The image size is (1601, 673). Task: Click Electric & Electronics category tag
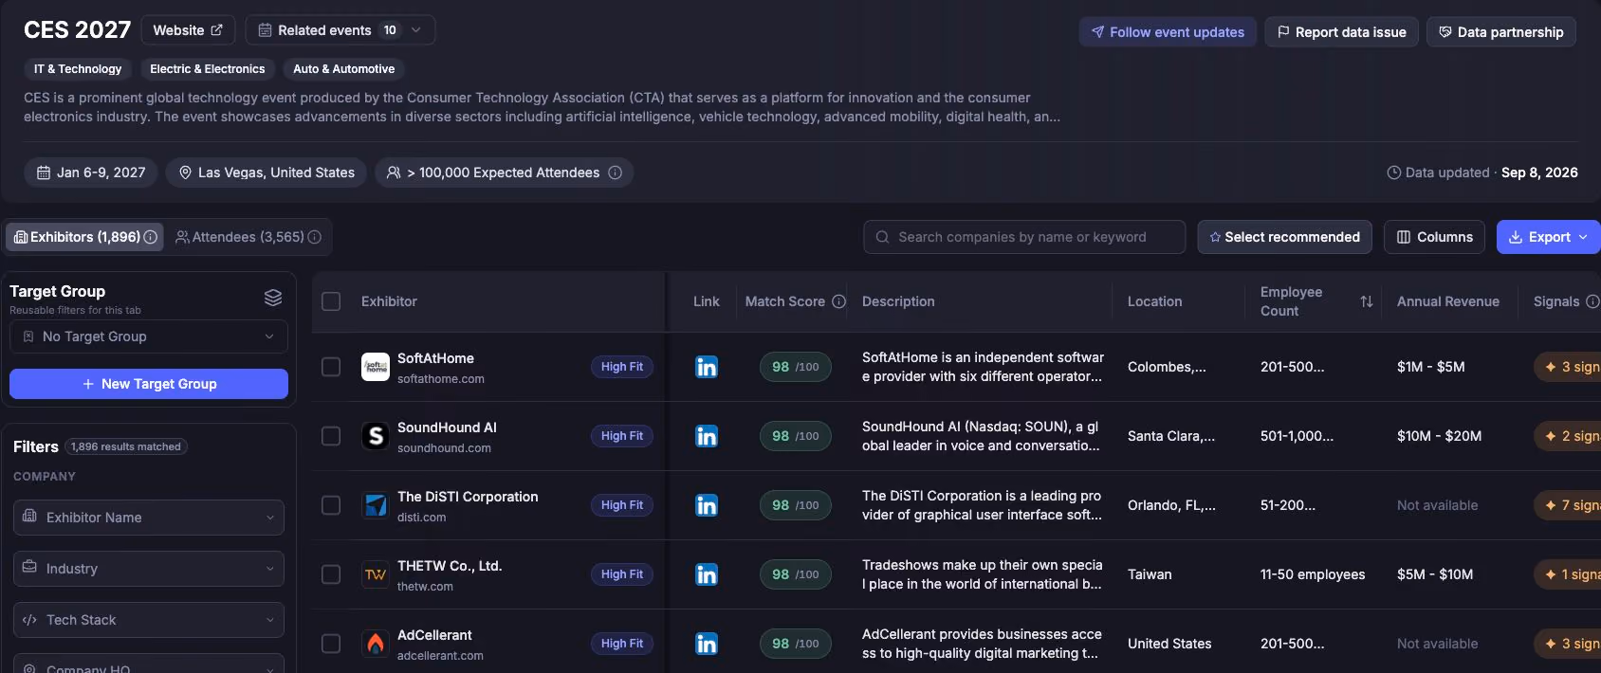click(208, 69)
